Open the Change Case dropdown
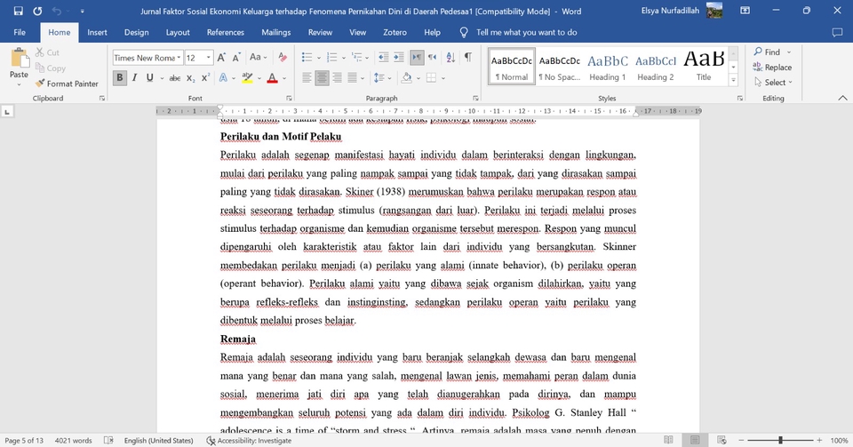Image resolution: width=853 pixels, height=447 pixels. click(x=259, y=57)
